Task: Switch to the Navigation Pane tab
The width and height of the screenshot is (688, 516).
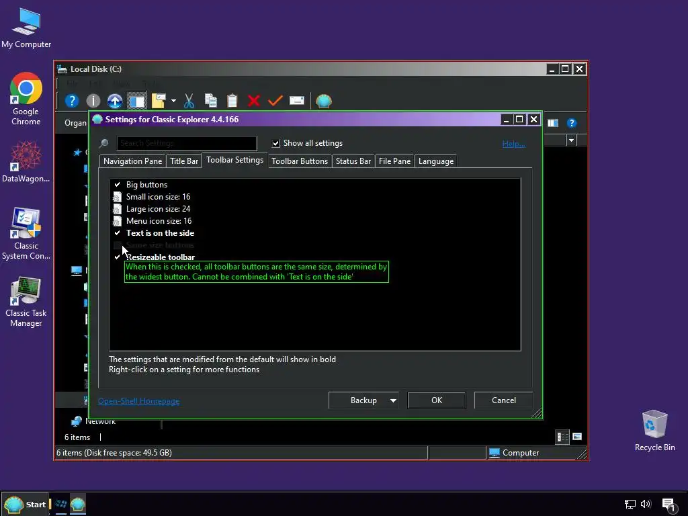Action: [132, 161]
